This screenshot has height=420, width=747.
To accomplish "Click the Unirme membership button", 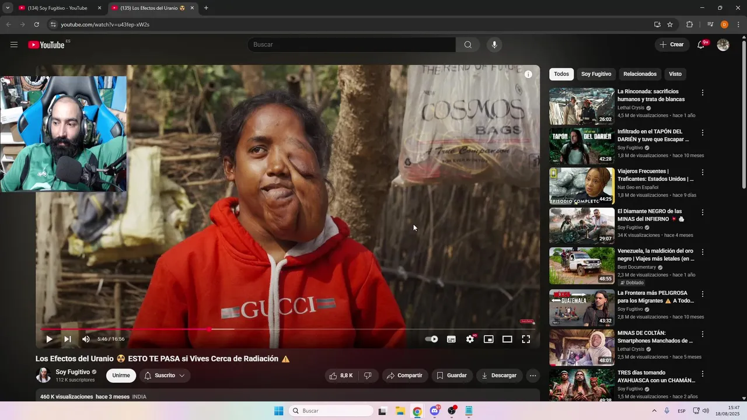I will (121, 376).
